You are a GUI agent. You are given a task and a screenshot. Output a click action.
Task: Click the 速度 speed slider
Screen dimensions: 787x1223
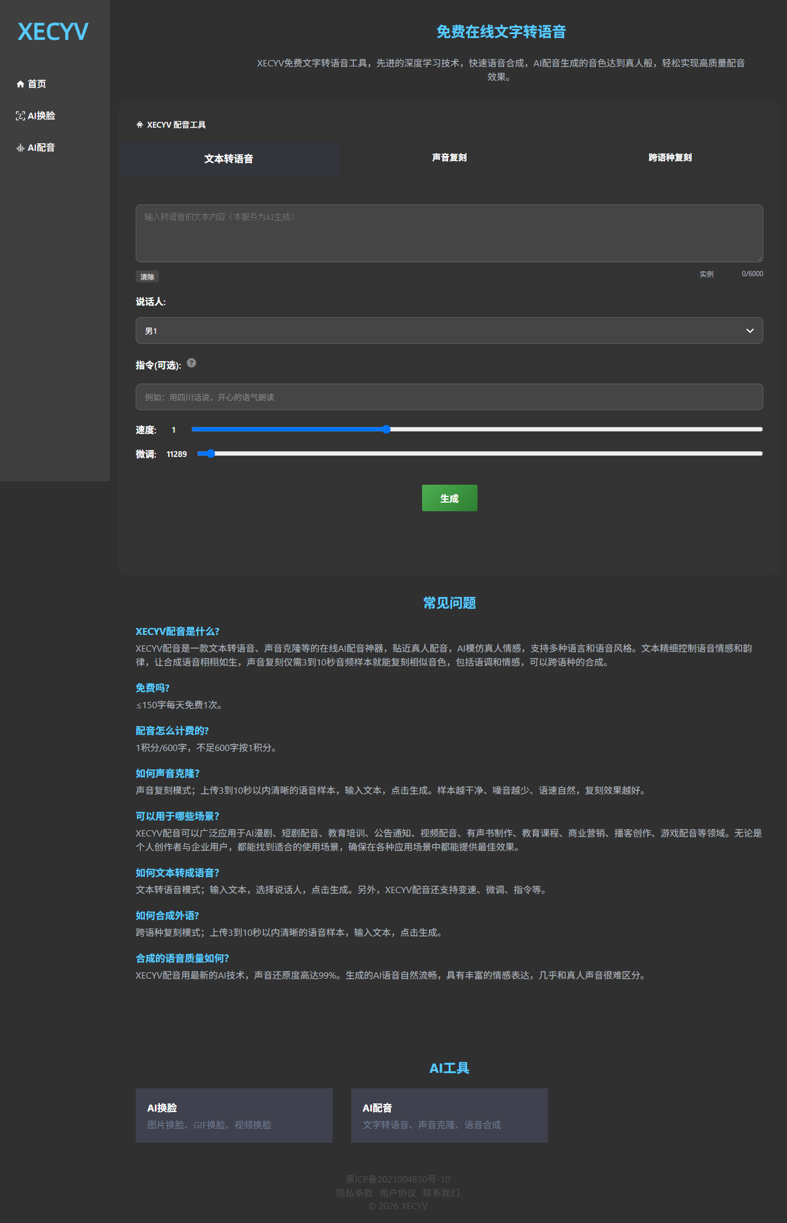[477, 429]
